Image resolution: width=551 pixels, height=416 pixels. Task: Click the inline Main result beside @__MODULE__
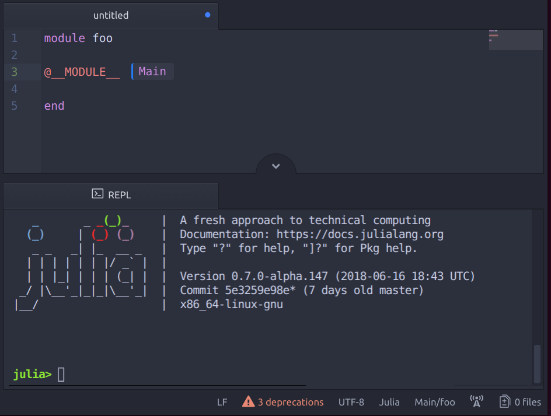click(x=152, y=71)
